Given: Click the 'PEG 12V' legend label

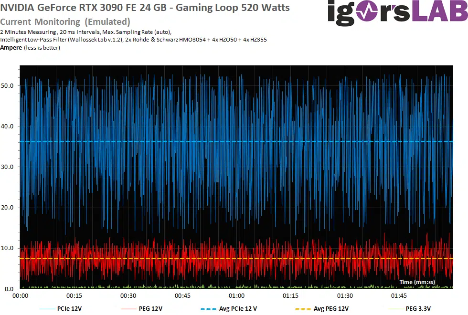Looking at the screenshot, I should click(151, 309).
